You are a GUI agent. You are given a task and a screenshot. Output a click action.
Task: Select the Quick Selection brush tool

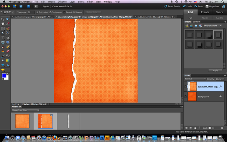pos(8,33)
